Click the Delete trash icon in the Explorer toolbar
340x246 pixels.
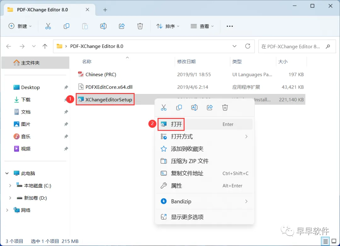pos(140,26)
